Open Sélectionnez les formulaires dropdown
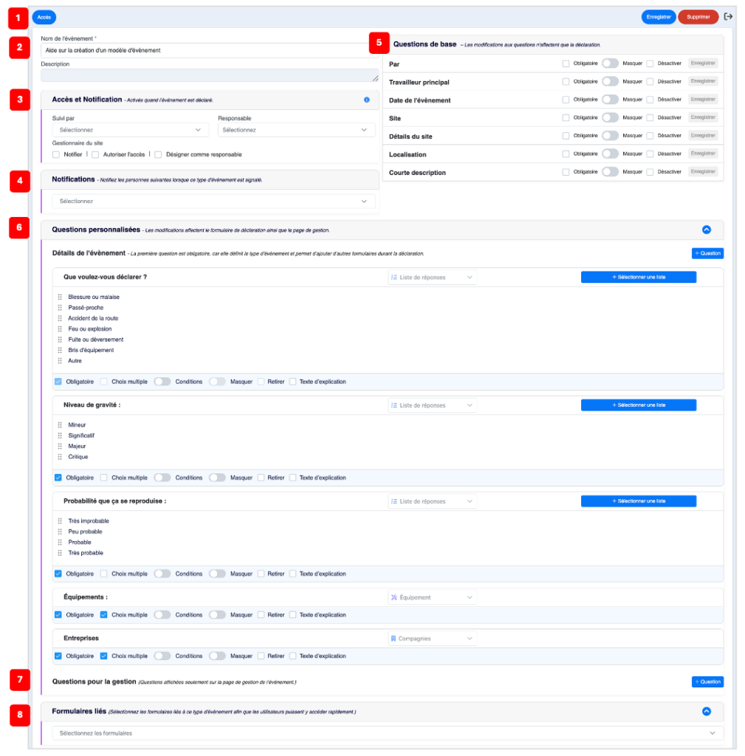Screen dimensions: 745x756 pyautogui.click(x=388, y=733)
